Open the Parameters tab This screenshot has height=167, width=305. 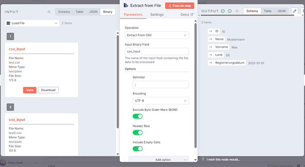point(133,15)
